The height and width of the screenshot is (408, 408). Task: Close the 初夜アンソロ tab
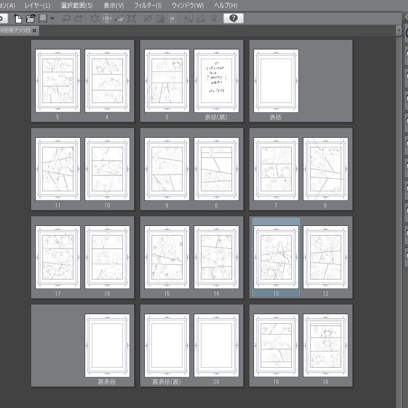tap(34, 31)
